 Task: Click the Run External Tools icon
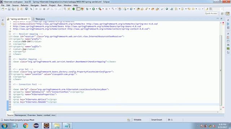click(x=100, y=9)
